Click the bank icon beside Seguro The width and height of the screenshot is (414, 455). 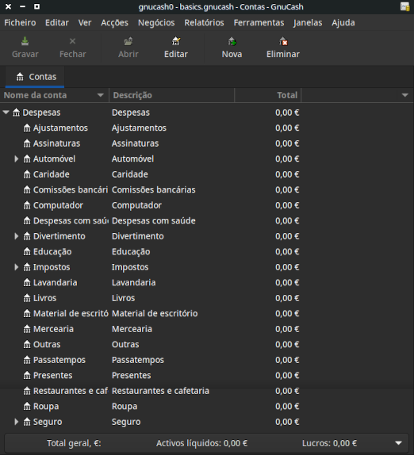27,422
